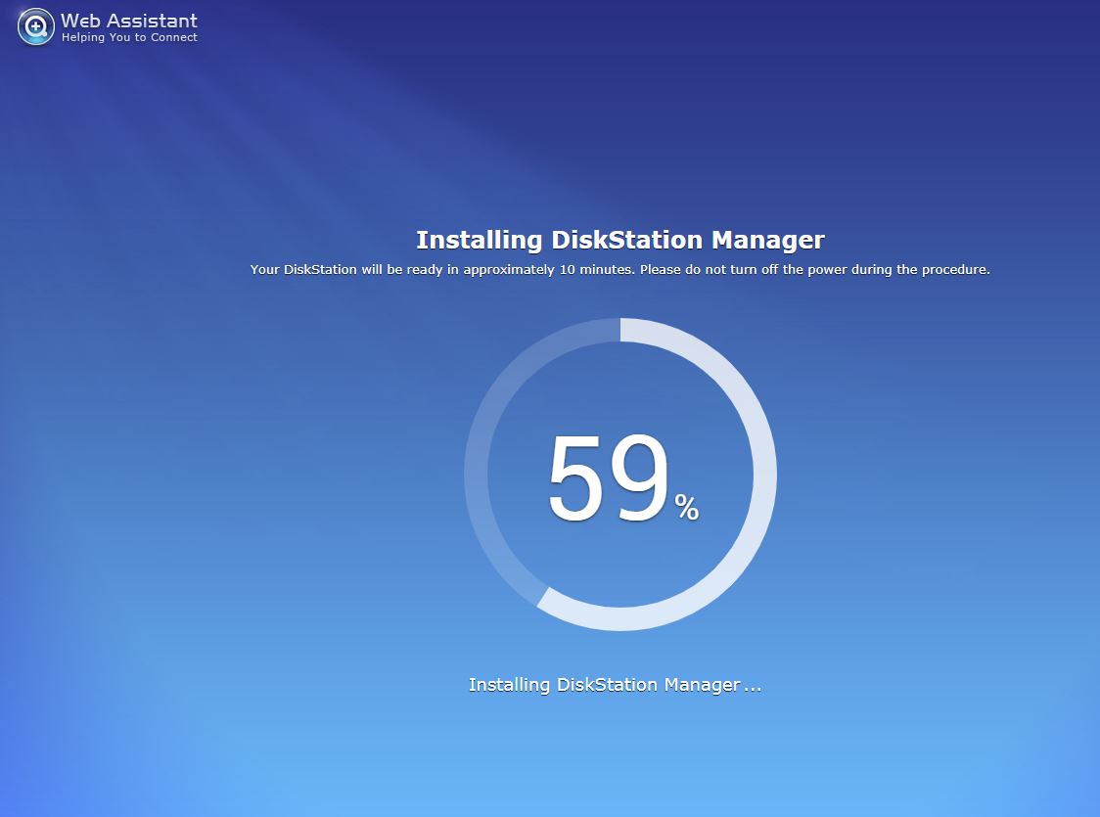Click the Web Assistant magnifier logo icon
Image resolution: width=1100 pixels, height=817 pixels.
pos(36,26)
